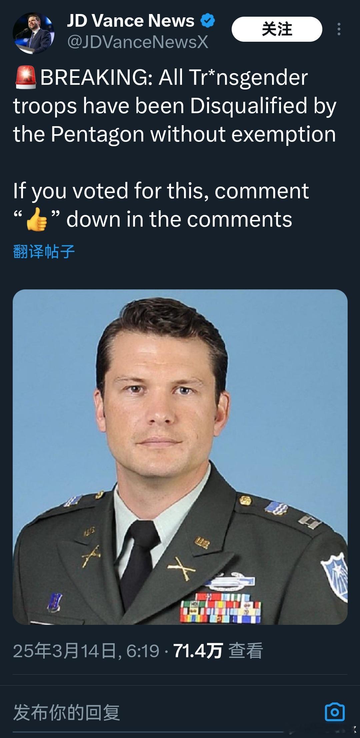360x738 pixels.
Task: Select the JD Vance News display name
Action: [x=130, y=21]
